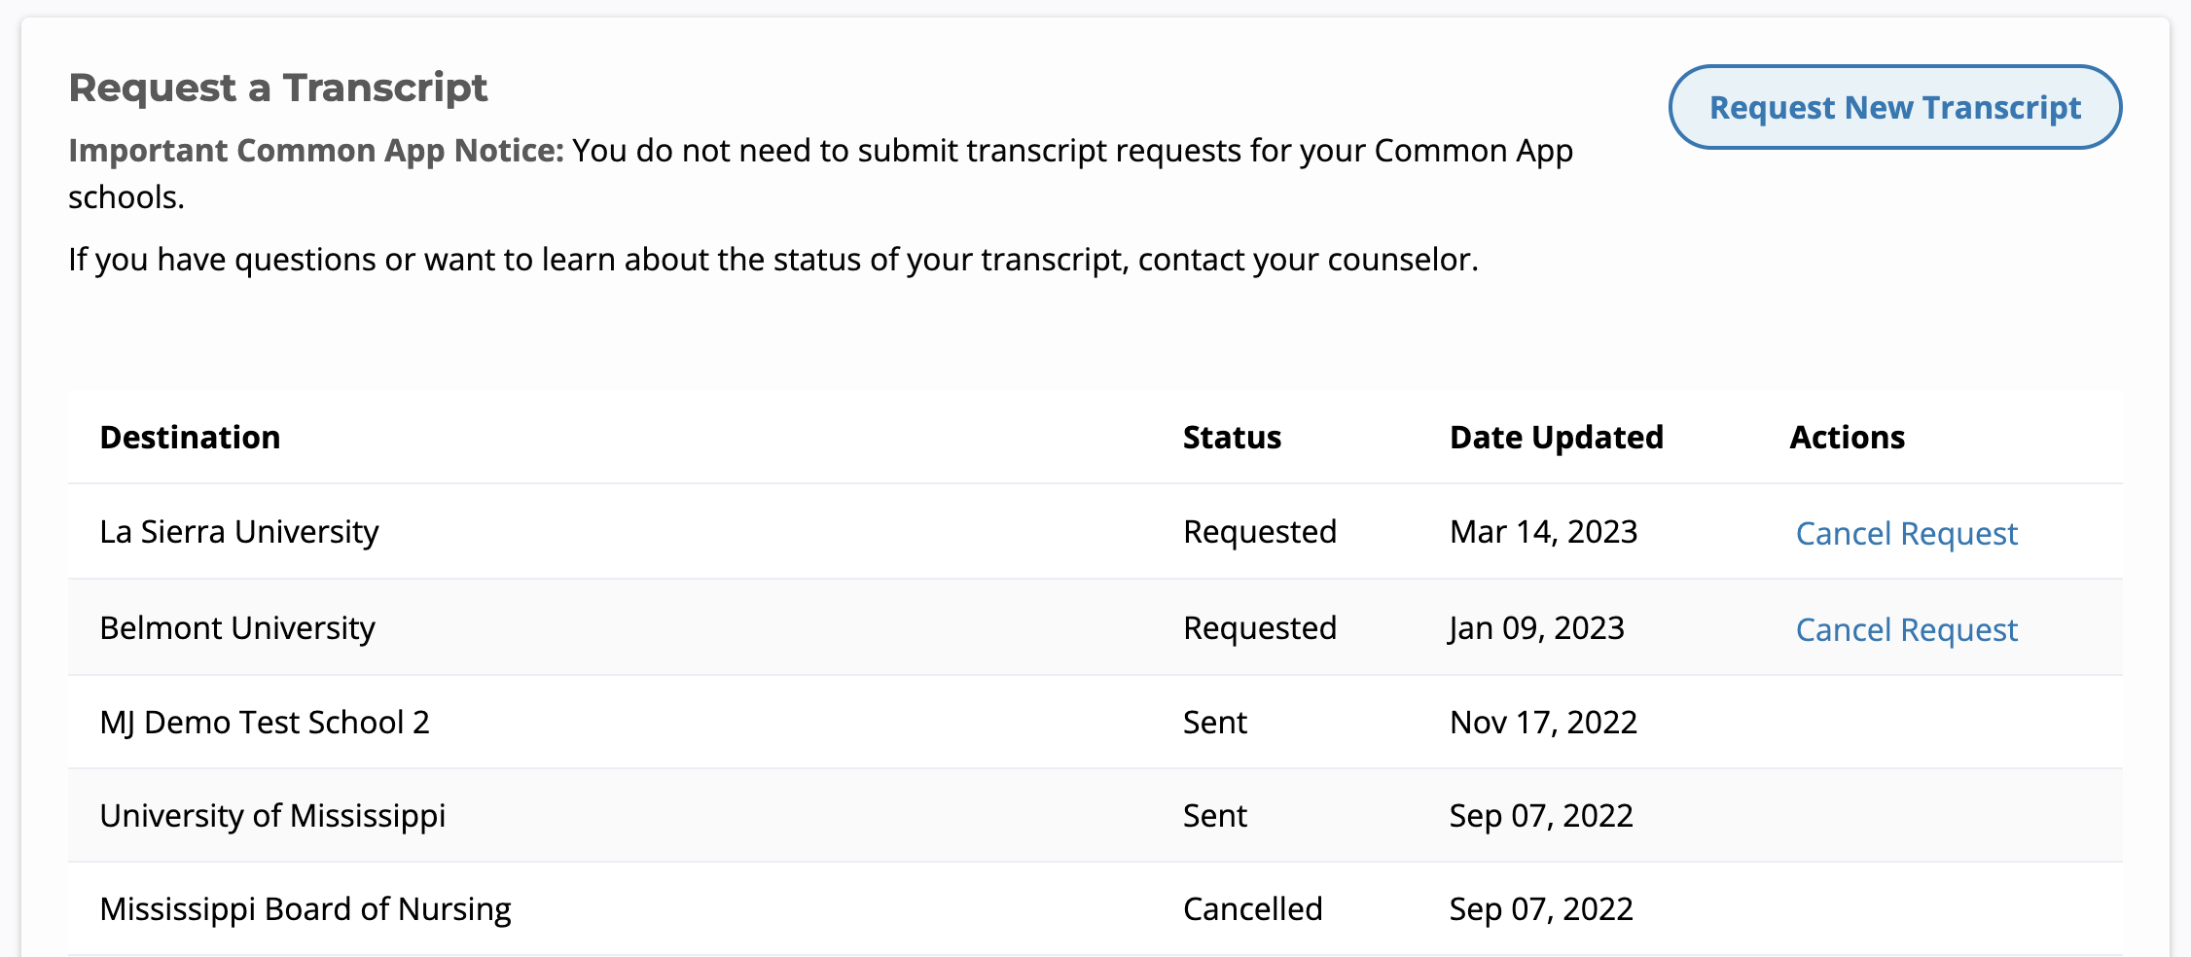Select the La Sierra University destination name

[239, 532]
